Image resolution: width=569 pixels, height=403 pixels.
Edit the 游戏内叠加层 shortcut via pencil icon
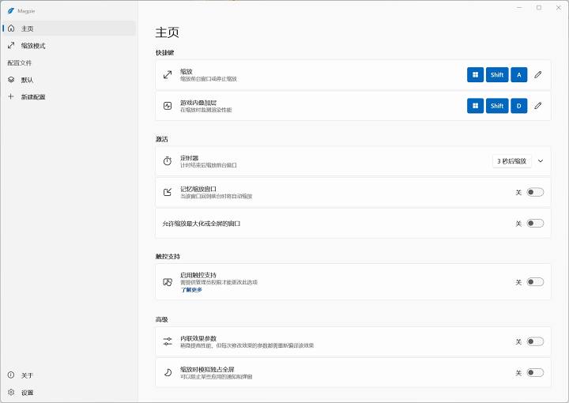coord(538,105)
